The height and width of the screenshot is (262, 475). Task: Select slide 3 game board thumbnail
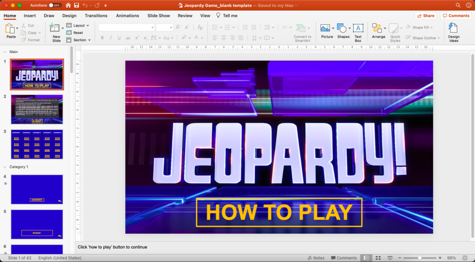(x=37, y=144)
